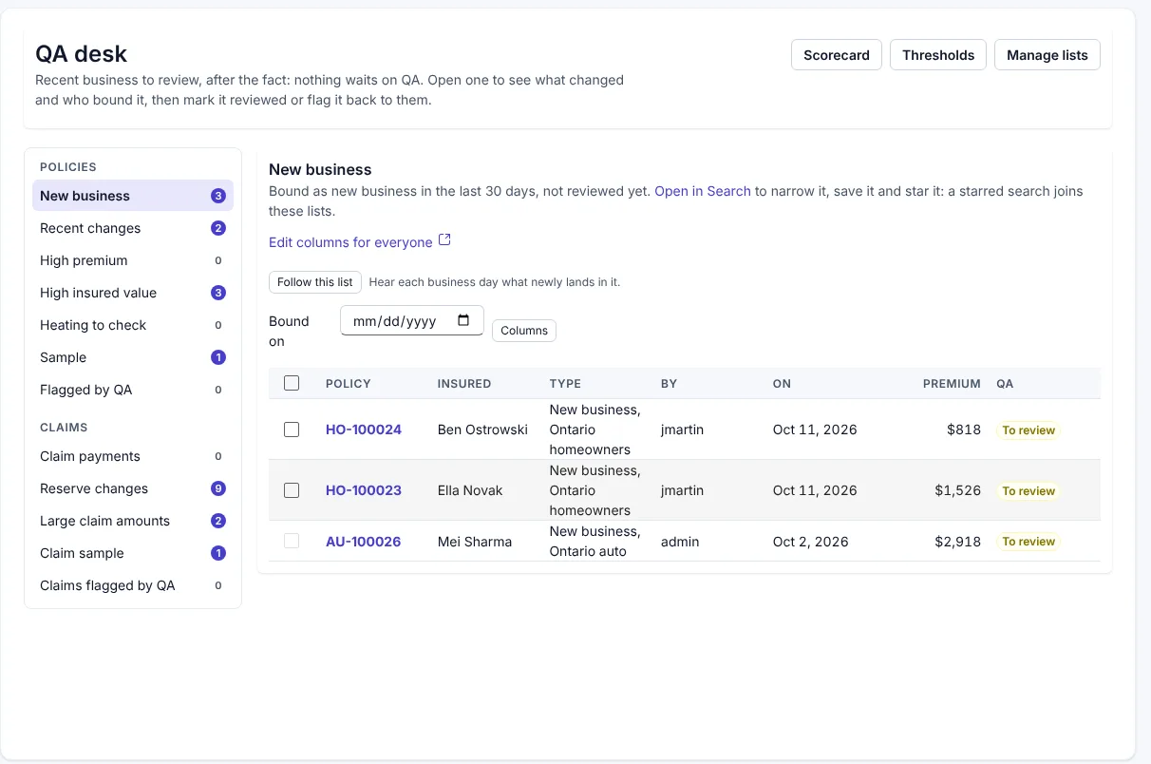Open the Columns chooser
The image size is (1151, 764).
[524, 331]
